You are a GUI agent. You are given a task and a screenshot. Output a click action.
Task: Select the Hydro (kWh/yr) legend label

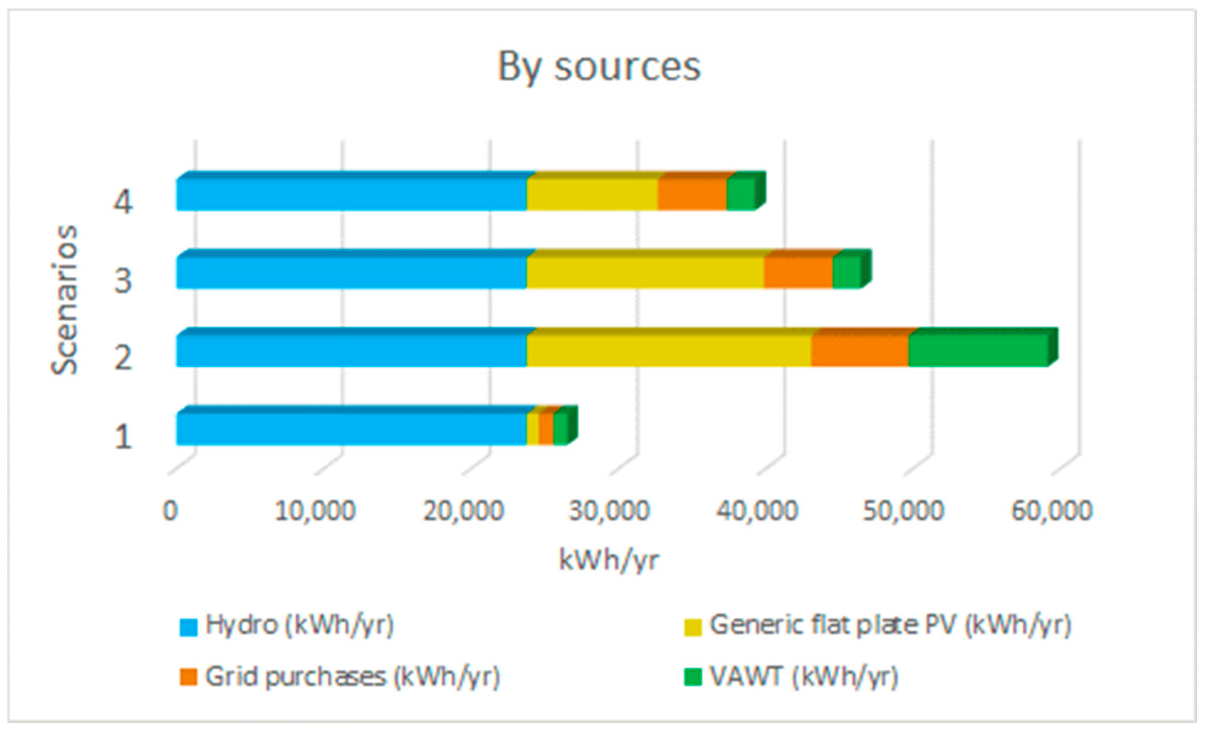299,626
